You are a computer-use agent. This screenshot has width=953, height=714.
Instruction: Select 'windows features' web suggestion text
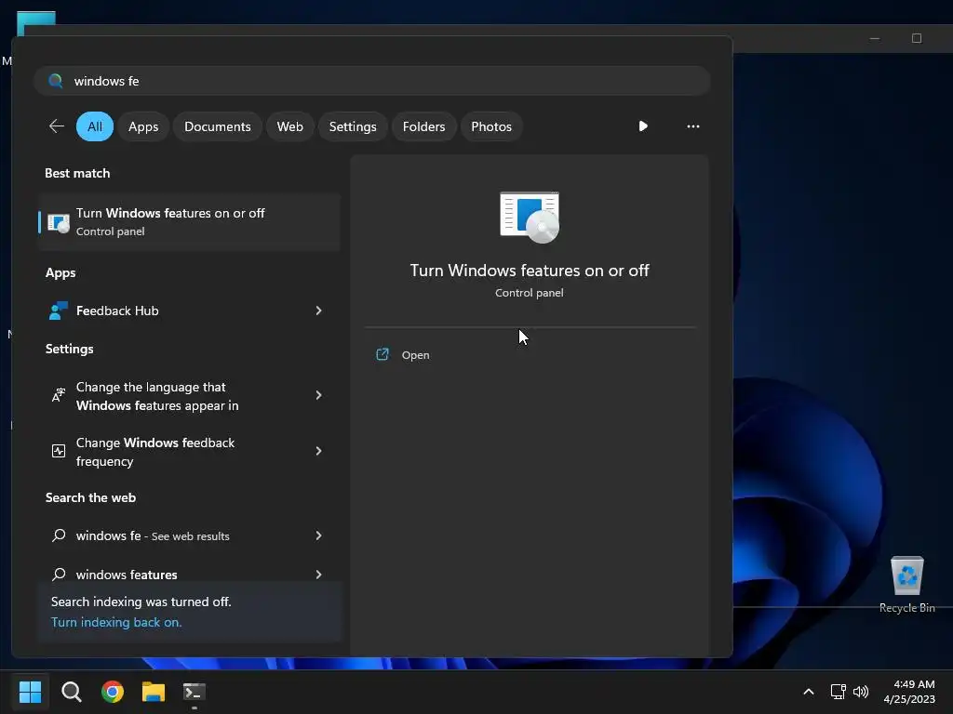point(127,575)
